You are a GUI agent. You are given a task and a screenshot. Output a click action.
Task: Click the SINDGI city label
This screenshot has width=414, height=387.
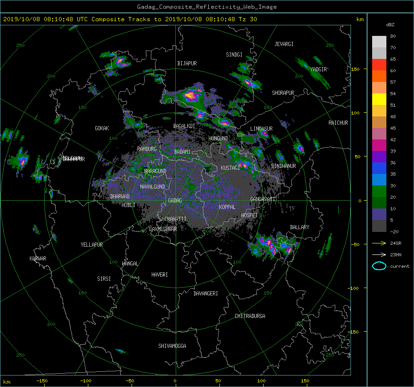234,55
